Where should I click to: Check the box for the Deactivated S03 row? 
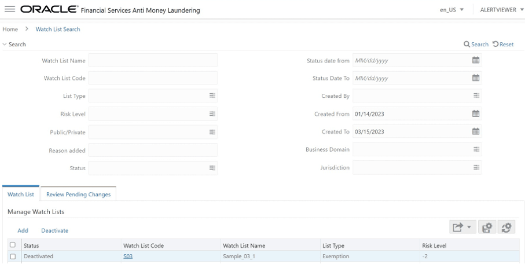(x=13, y=256)
